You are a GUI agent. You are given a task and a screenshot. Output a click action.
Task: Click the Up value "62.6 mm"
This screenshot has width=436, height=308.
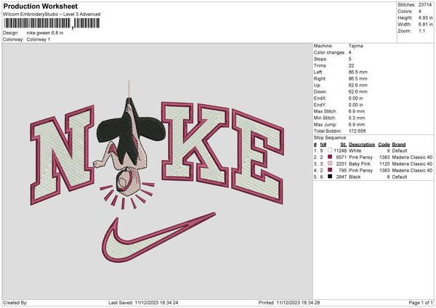click(x=358, y=85)
